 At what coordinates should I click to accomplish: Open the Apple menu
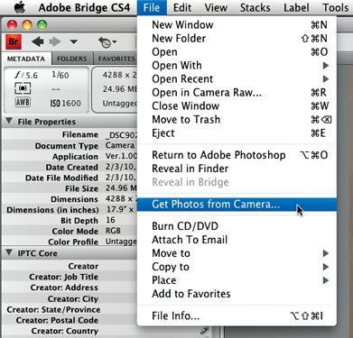(x=20, y=7)
